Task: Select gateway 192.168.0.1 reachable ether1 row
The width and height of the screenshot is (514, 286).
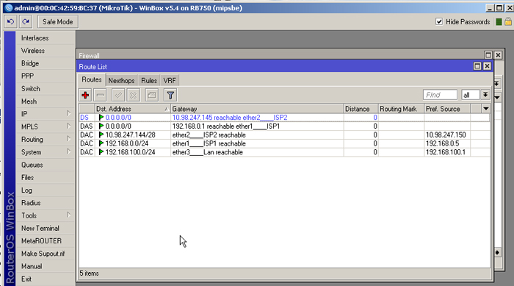Action: [285, 126]
